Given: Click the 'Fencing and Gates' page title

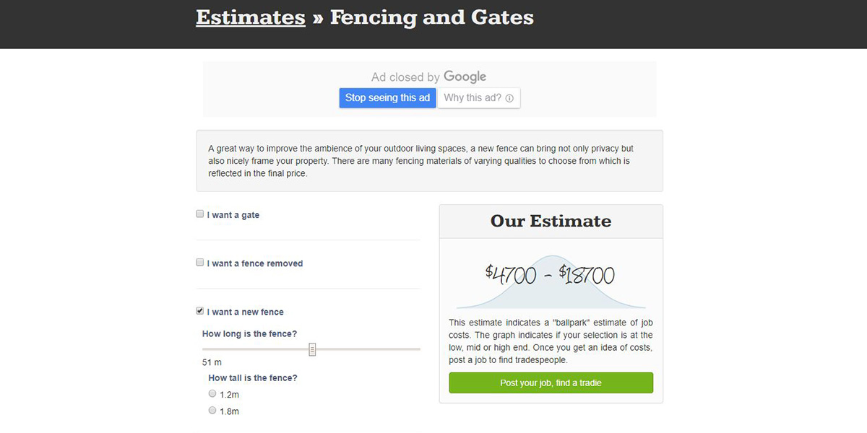Looking at the screenshot, I should 431,17.
